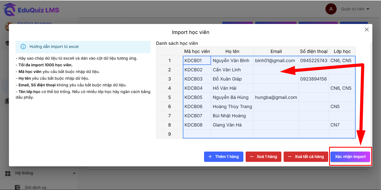Click the KDCB02 student code cell

point(197,70)
